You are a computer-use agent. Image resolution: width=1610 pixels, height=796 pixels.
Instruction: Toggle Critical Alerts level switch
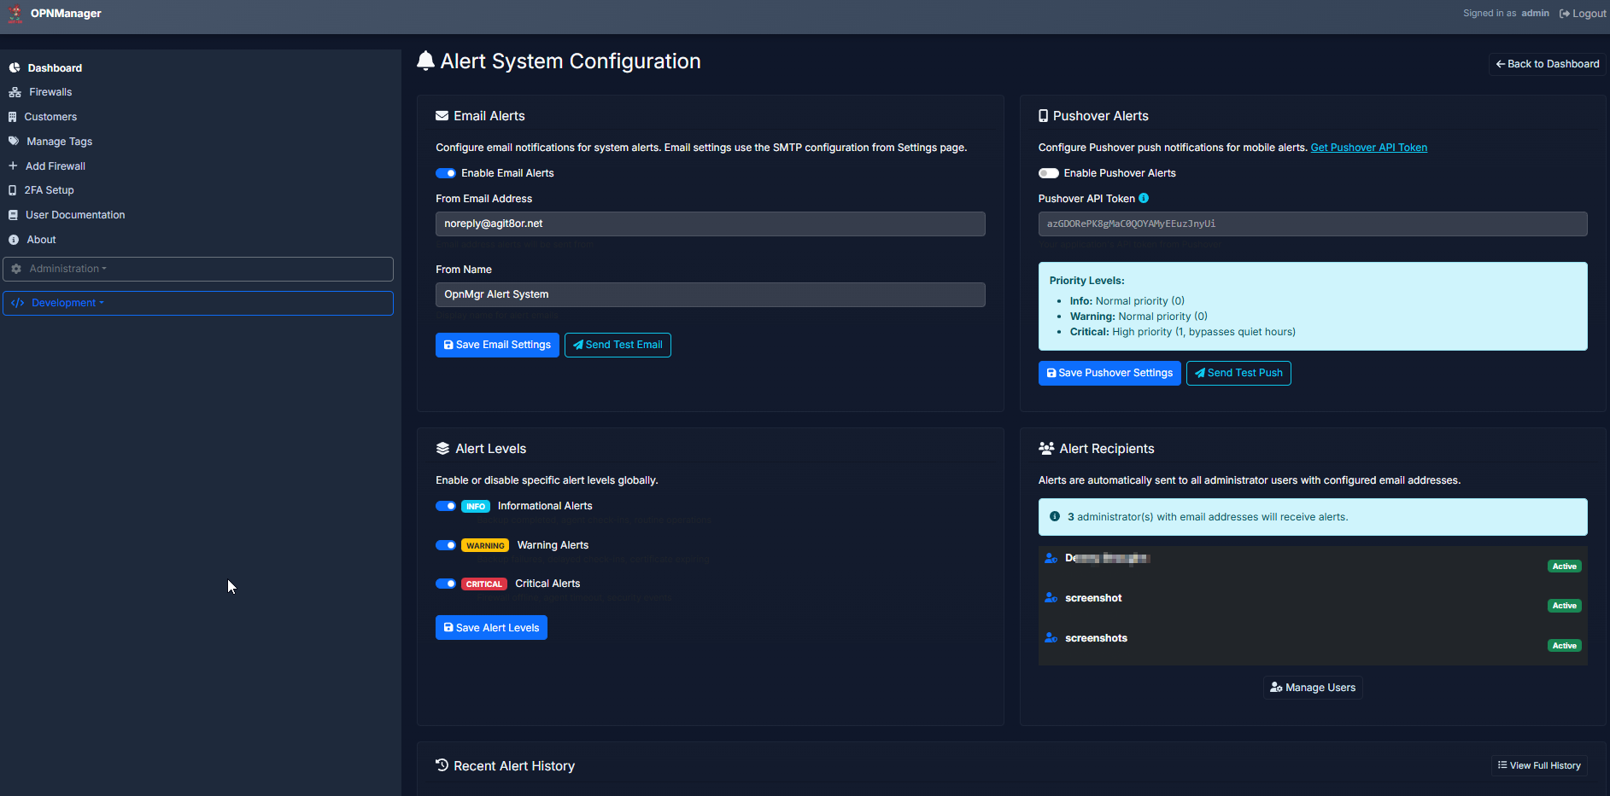(446, 584)
